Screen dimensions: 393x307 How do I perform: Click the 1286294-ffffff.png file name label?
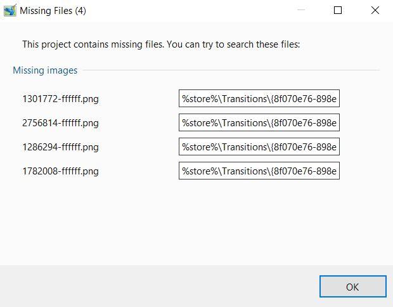tap(60, 147)
